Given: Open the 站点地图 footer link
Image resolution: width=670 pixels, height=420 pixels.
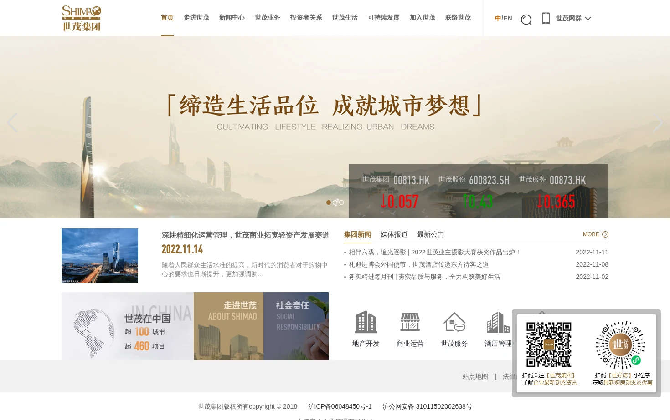Looking at the screenshot, I should click(475, 376).
